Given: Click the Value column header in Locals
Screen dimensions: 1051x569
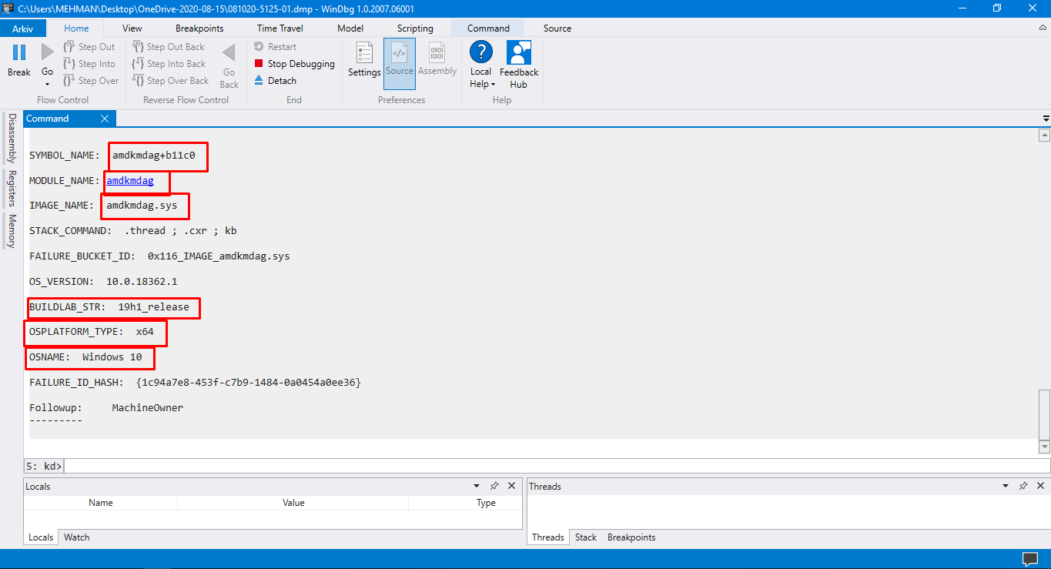Looking at the screenshot, I should coord(293,503).
